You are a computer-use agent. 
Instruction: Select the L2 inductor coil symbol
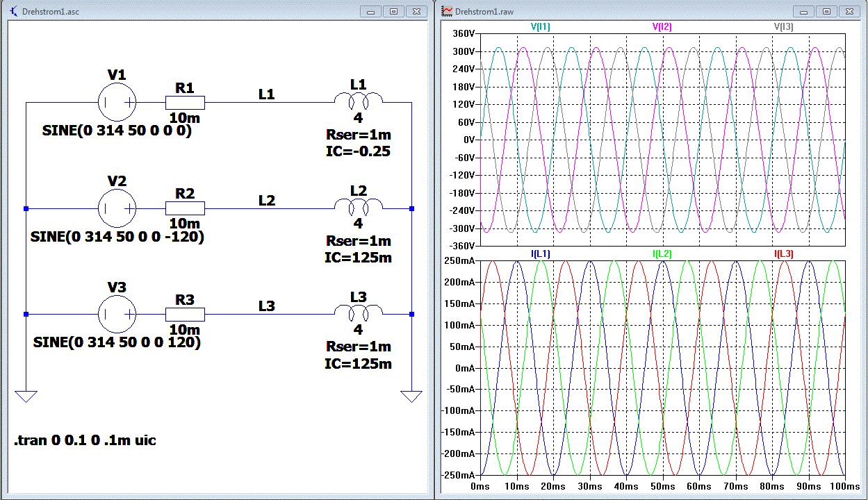(358, 206)
